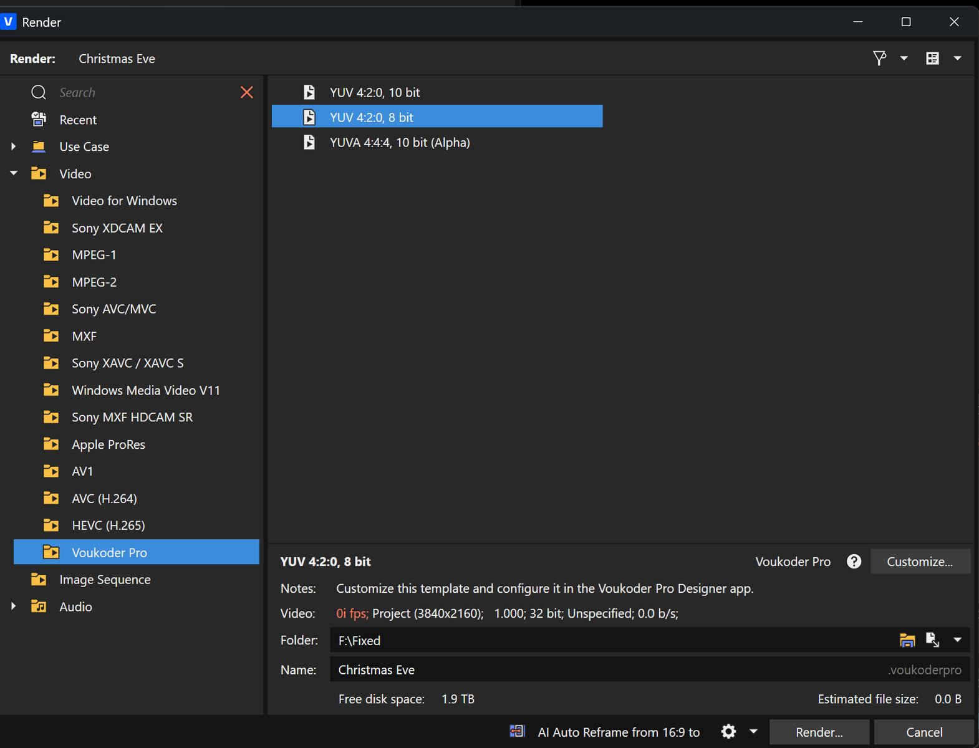Viewport: 979px width, 748px height.
Task: Open render options gear icon
Action: [x=728, y=732]
